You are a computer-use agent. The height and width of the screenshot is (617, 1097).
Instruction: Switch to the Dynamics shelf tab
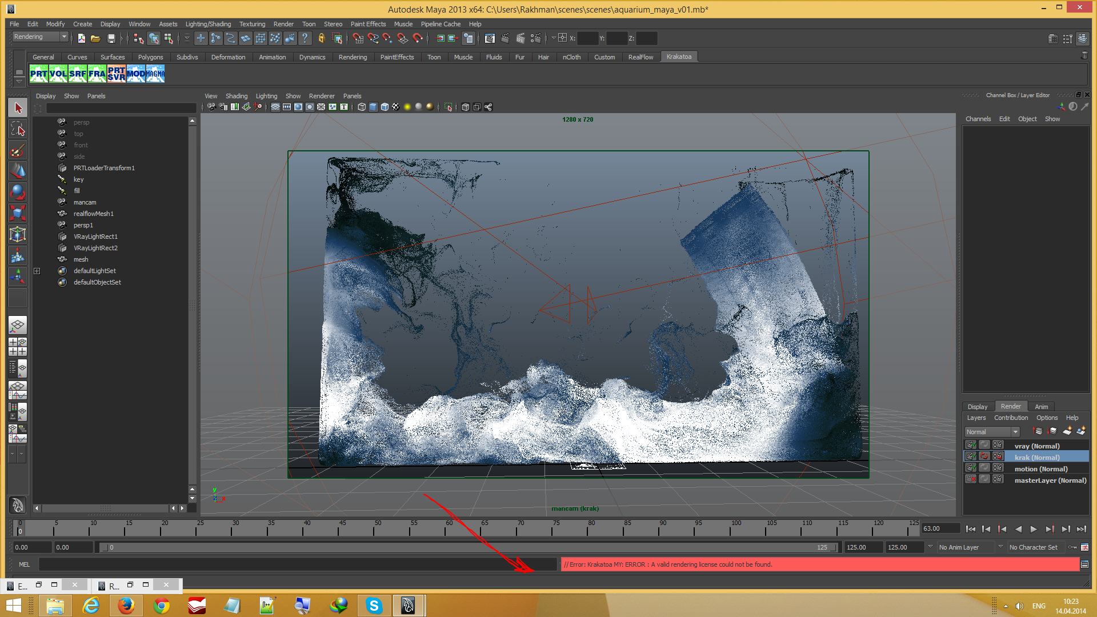pos(312,57)
